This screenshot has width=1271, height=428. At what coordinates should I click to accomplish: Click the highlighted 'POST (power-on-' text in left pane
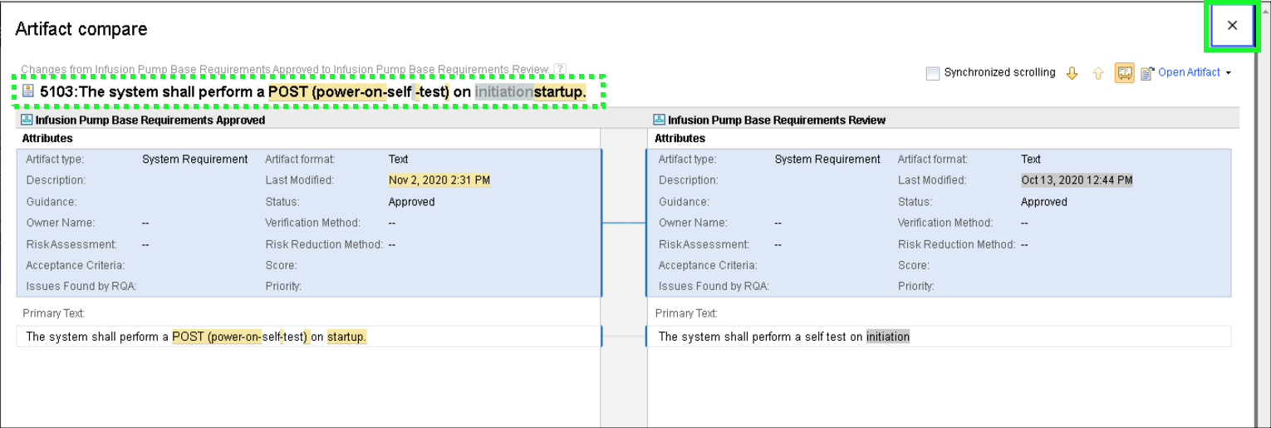point(216,337)
